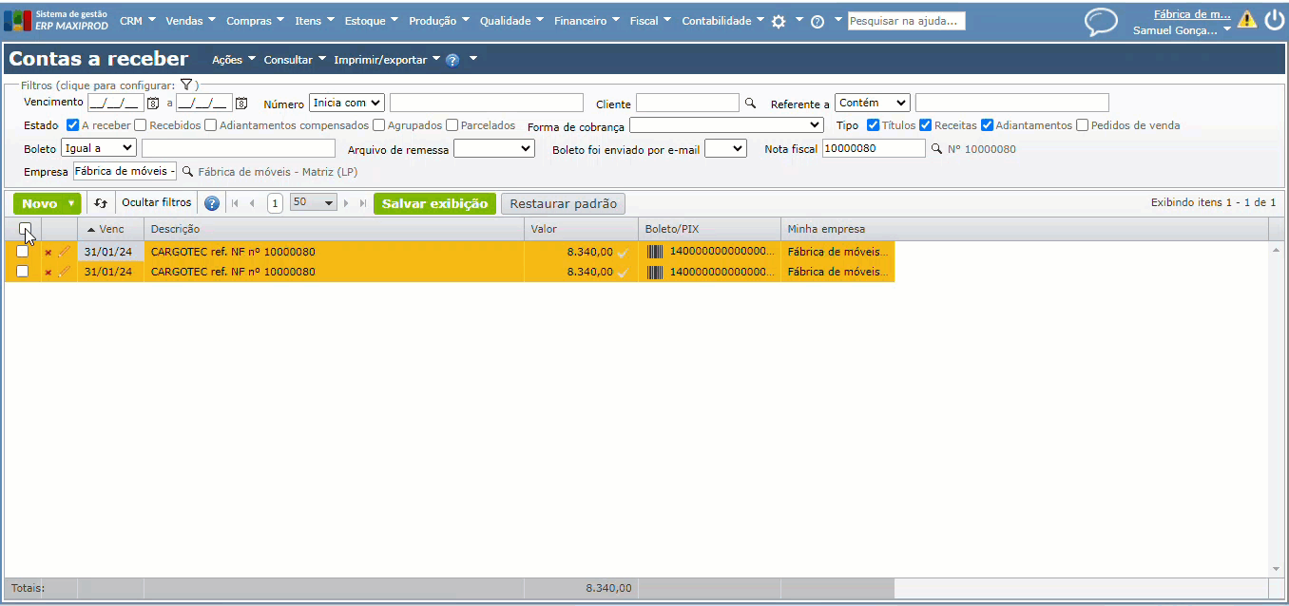Open the Compras menu
Viewport: 1289px width, 606px height.
point(256,21)
